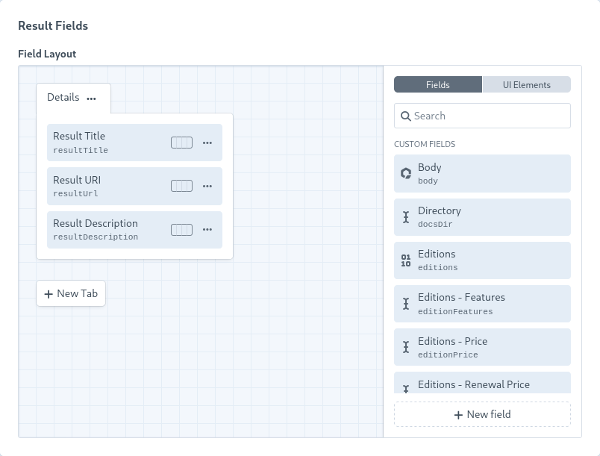Click the icon on Editions - Renewal Price
Viewport: 600px width, 456px height.
tap(406, 388)
